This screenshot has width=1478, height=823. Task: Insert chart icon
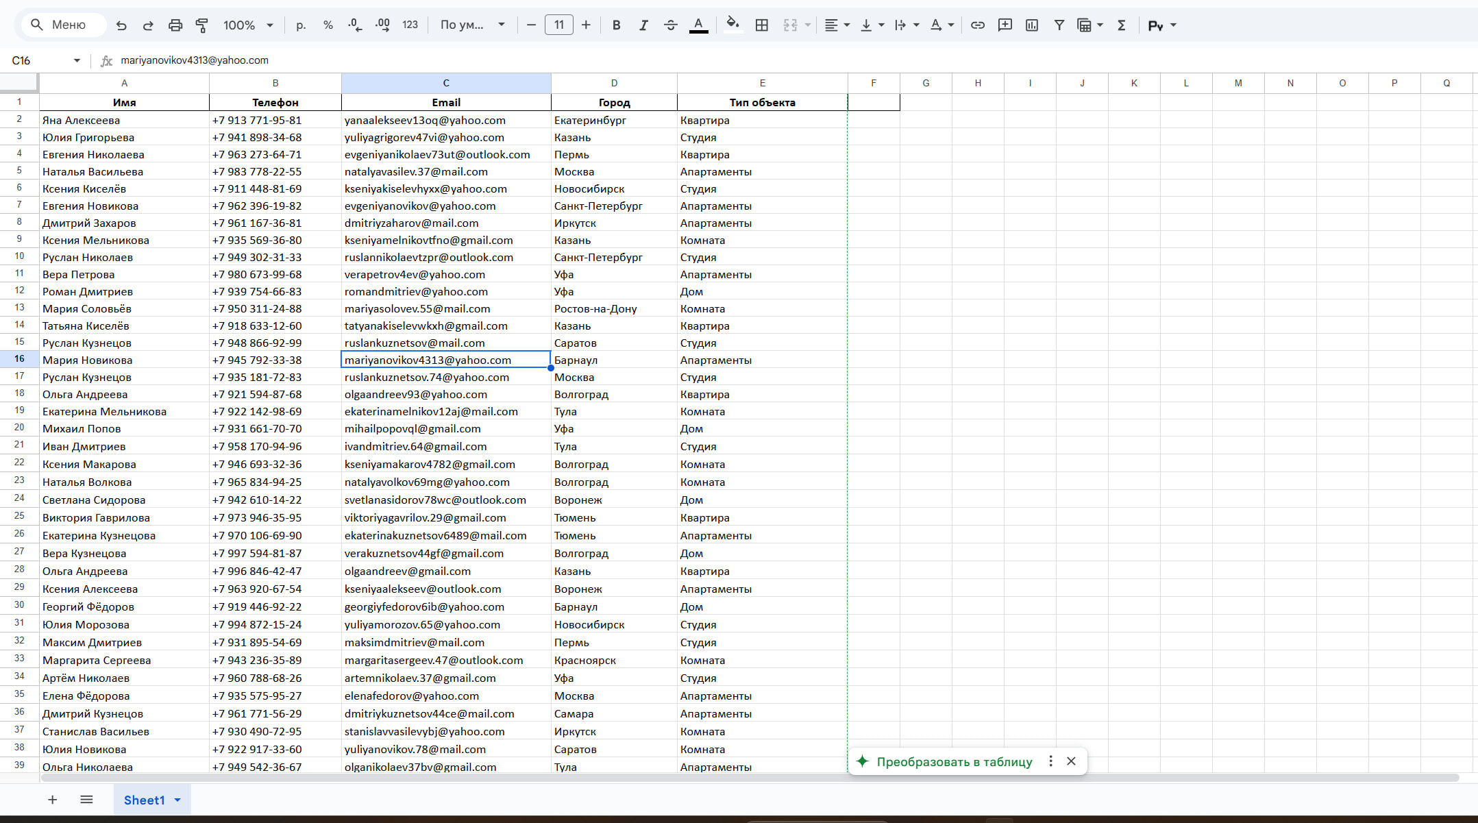point(1032,25)
